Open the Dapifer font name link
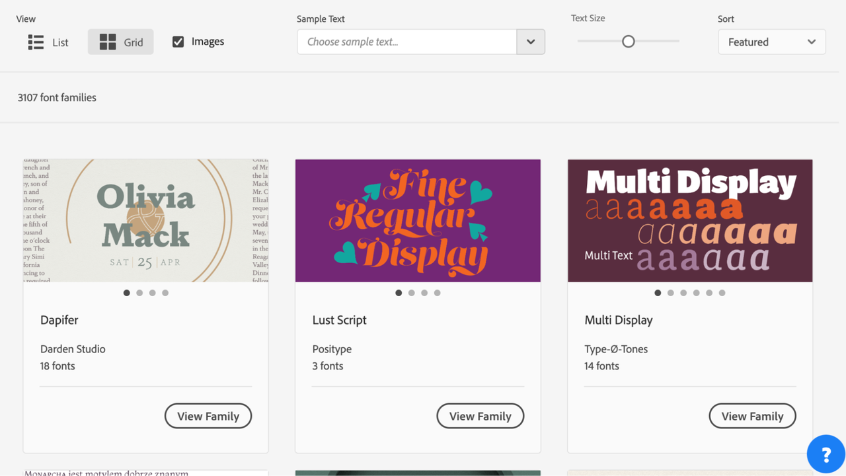The width and height of the screenshot is (846, 476). (x=59, y=320)
